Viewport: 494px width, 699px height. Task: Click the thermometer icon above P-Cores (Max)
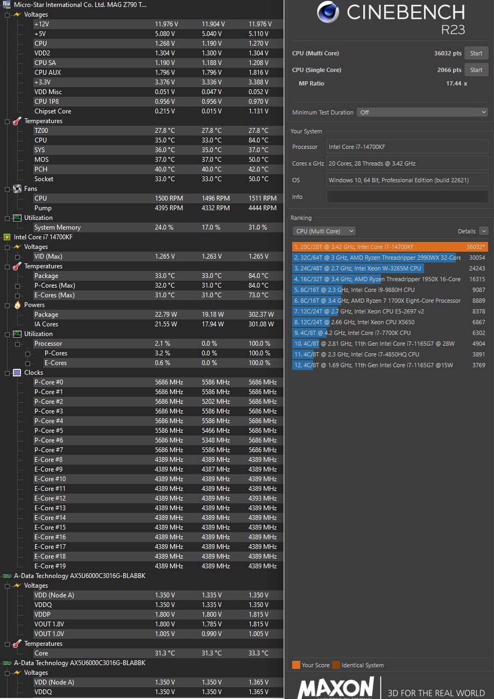click(x=17, y=266)
